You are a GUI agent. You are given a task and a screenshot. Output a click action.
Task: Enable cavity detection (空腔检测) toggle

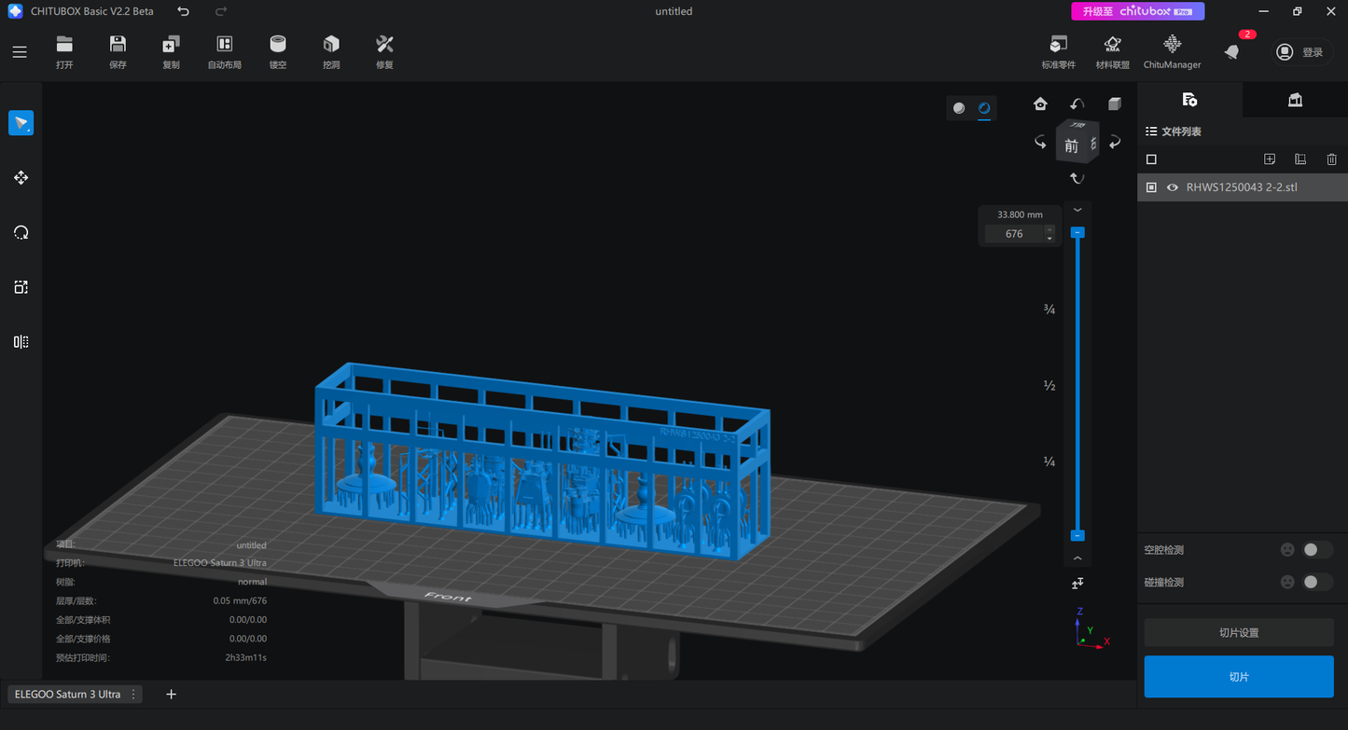(x=1317, y=550)
